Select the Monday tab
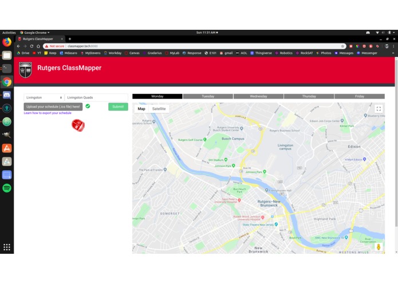Image resolution: width=398 pixels, height=283 pixels. point(157,96)
